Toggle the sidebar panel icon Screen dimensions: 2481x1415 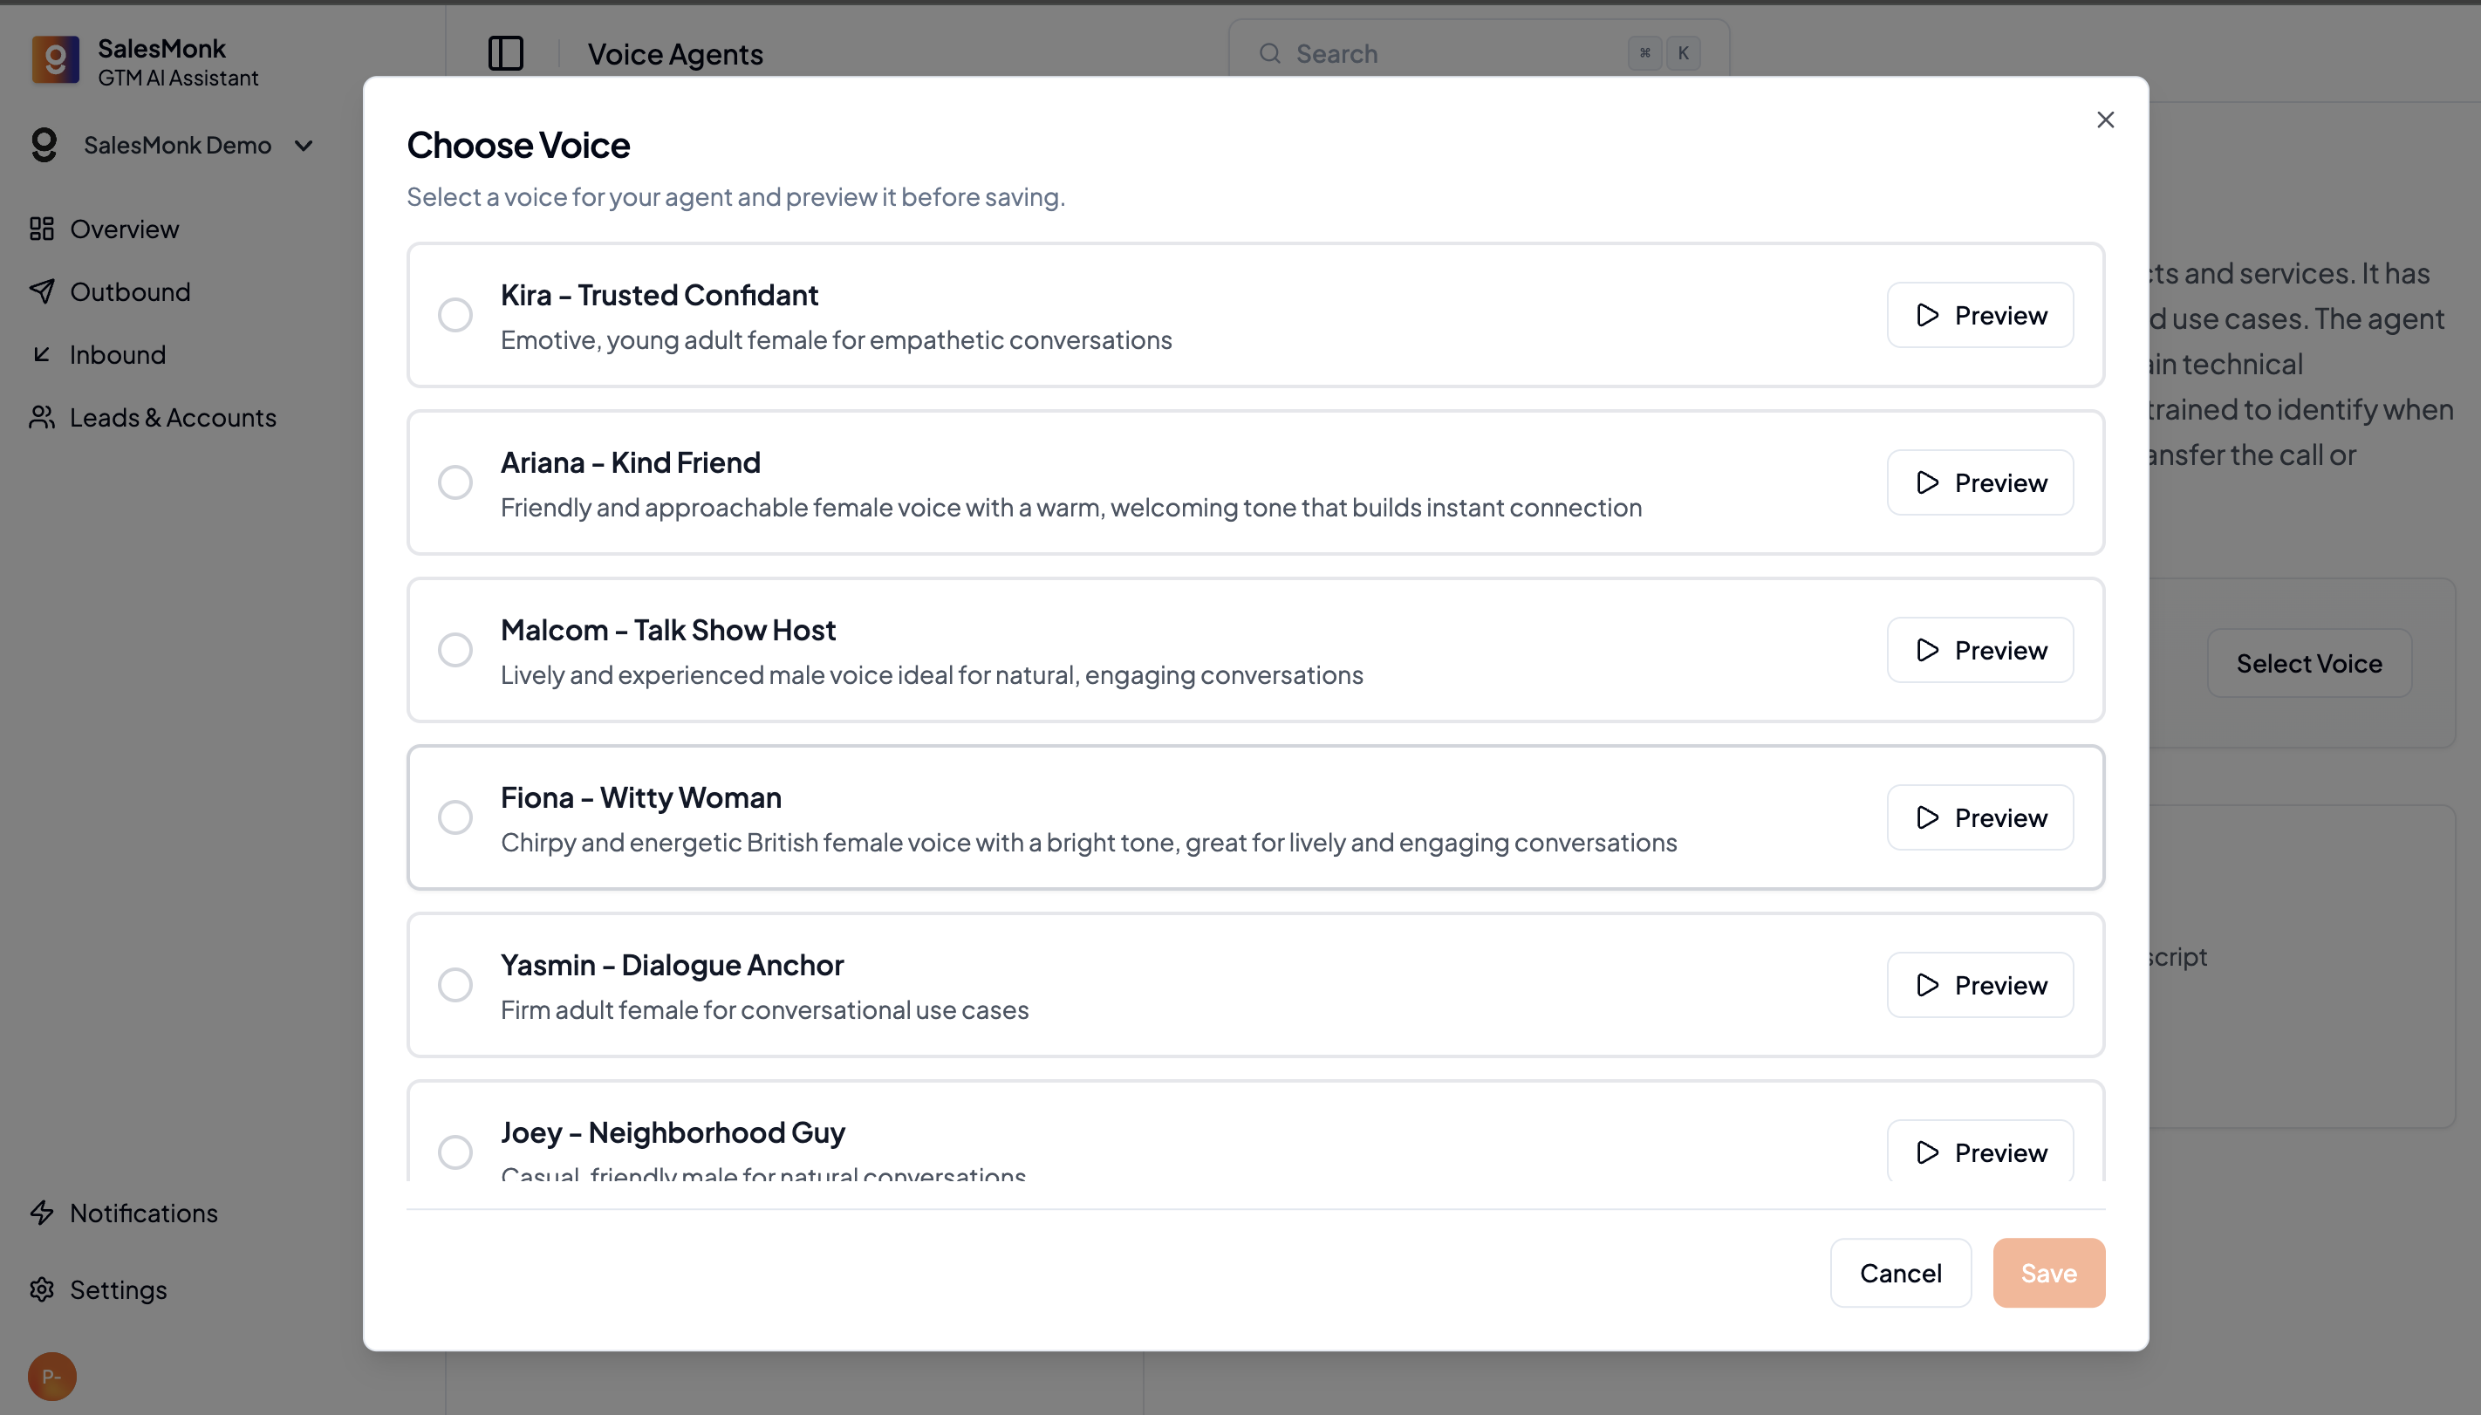pos(505,53)
